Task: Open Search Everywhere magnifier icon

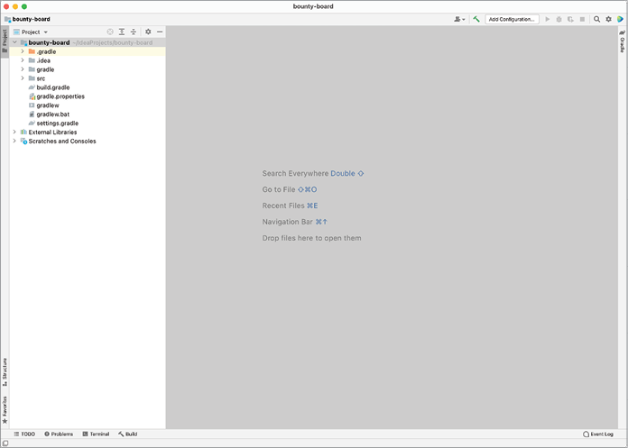Action: [596, 19]
